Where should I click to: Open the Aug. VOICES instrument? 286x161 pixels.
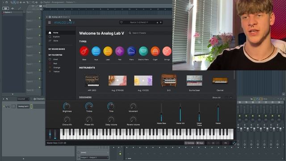(143, 80)
